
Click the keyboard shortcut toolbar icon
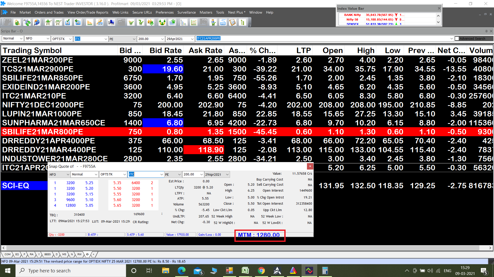tap(223, 23)
